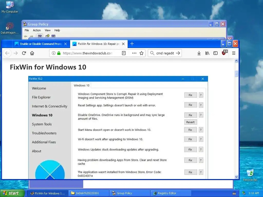The height and width of the screenshot is (197, 263).
Task: Switch to Enable or Disable Command Prompt tab
Action: tap(41, 44)
